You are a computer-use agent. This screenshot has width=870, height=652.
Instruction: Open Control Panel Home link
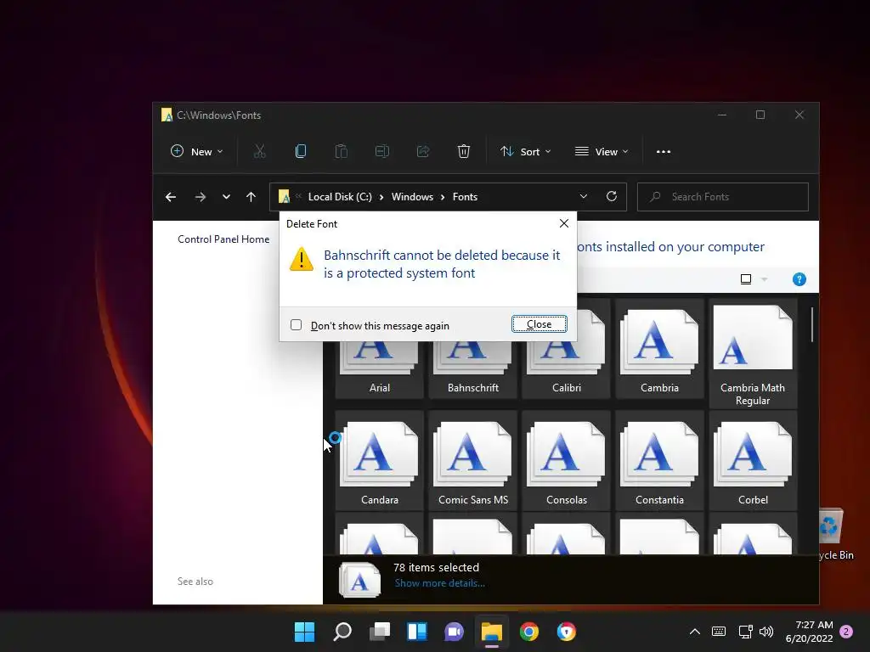(223, 239)
